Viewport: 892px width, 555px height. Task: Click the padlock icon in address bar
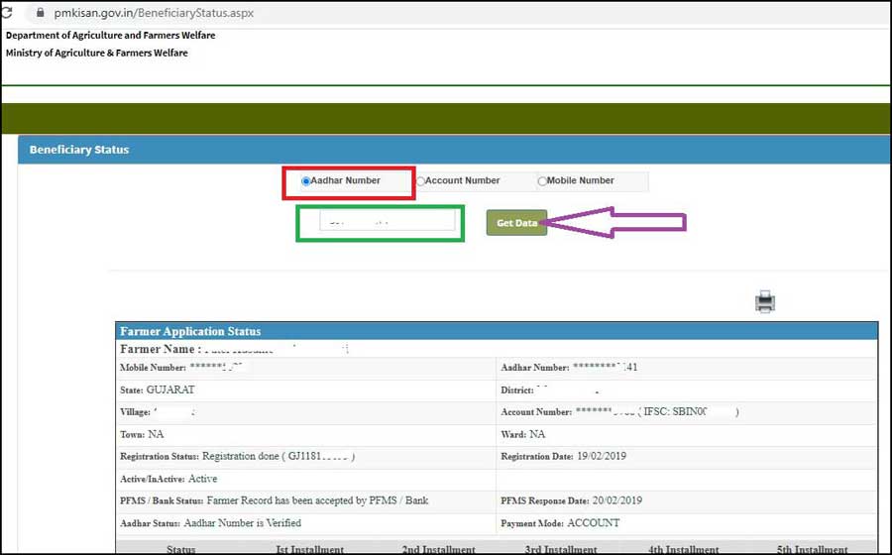point(40,12)
